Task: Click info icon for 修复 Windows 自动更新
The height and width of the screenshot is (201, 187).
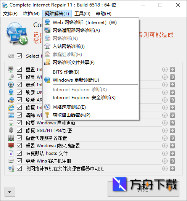Action: [x=165, y=123]
